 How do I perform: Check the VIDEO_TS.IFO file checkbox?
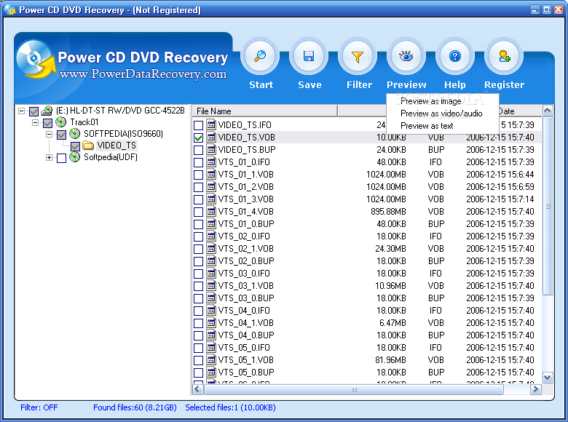(198, 125)
